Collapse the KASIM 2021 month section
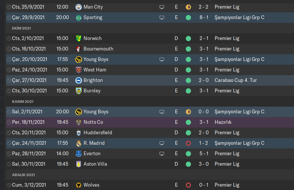Image resolution: width=294 pixels, height=190 pixels. 22,101
